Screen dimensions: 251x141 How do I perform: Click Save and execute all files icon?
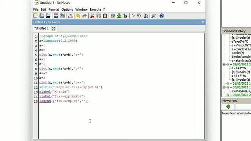(x=146, y=16)
